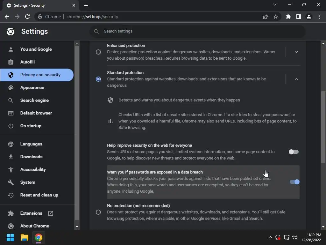Image resolution: width=326 pixels, height=245 pixels.
Task: Go back to the previous page
Action: pyautogui.click(x=7, y=17)
